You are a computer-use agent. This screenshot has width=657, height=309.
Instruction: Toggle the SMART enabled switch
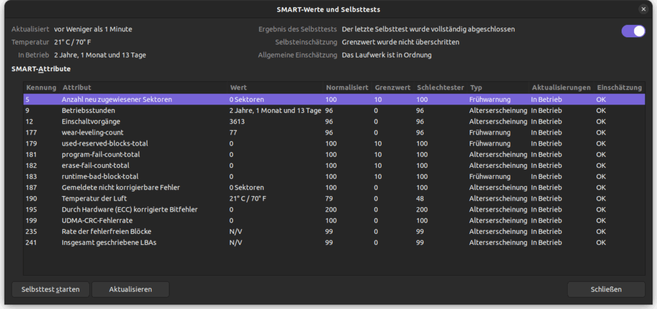633,31
